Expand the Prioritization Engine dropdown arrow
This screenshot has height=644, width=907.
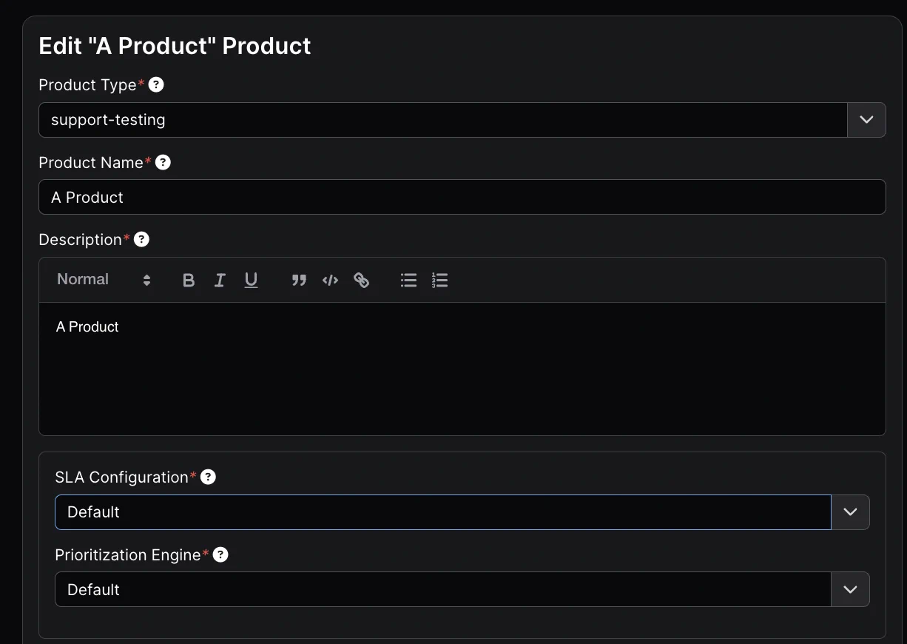pos(850,589)
